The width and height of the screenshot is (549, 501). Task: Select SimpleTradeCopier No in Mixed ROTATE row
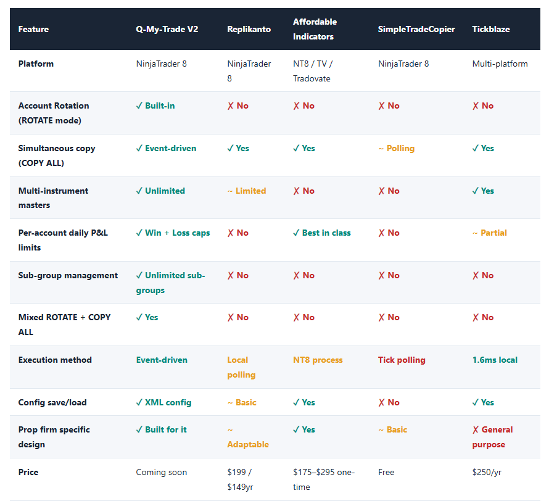(389, 318)
